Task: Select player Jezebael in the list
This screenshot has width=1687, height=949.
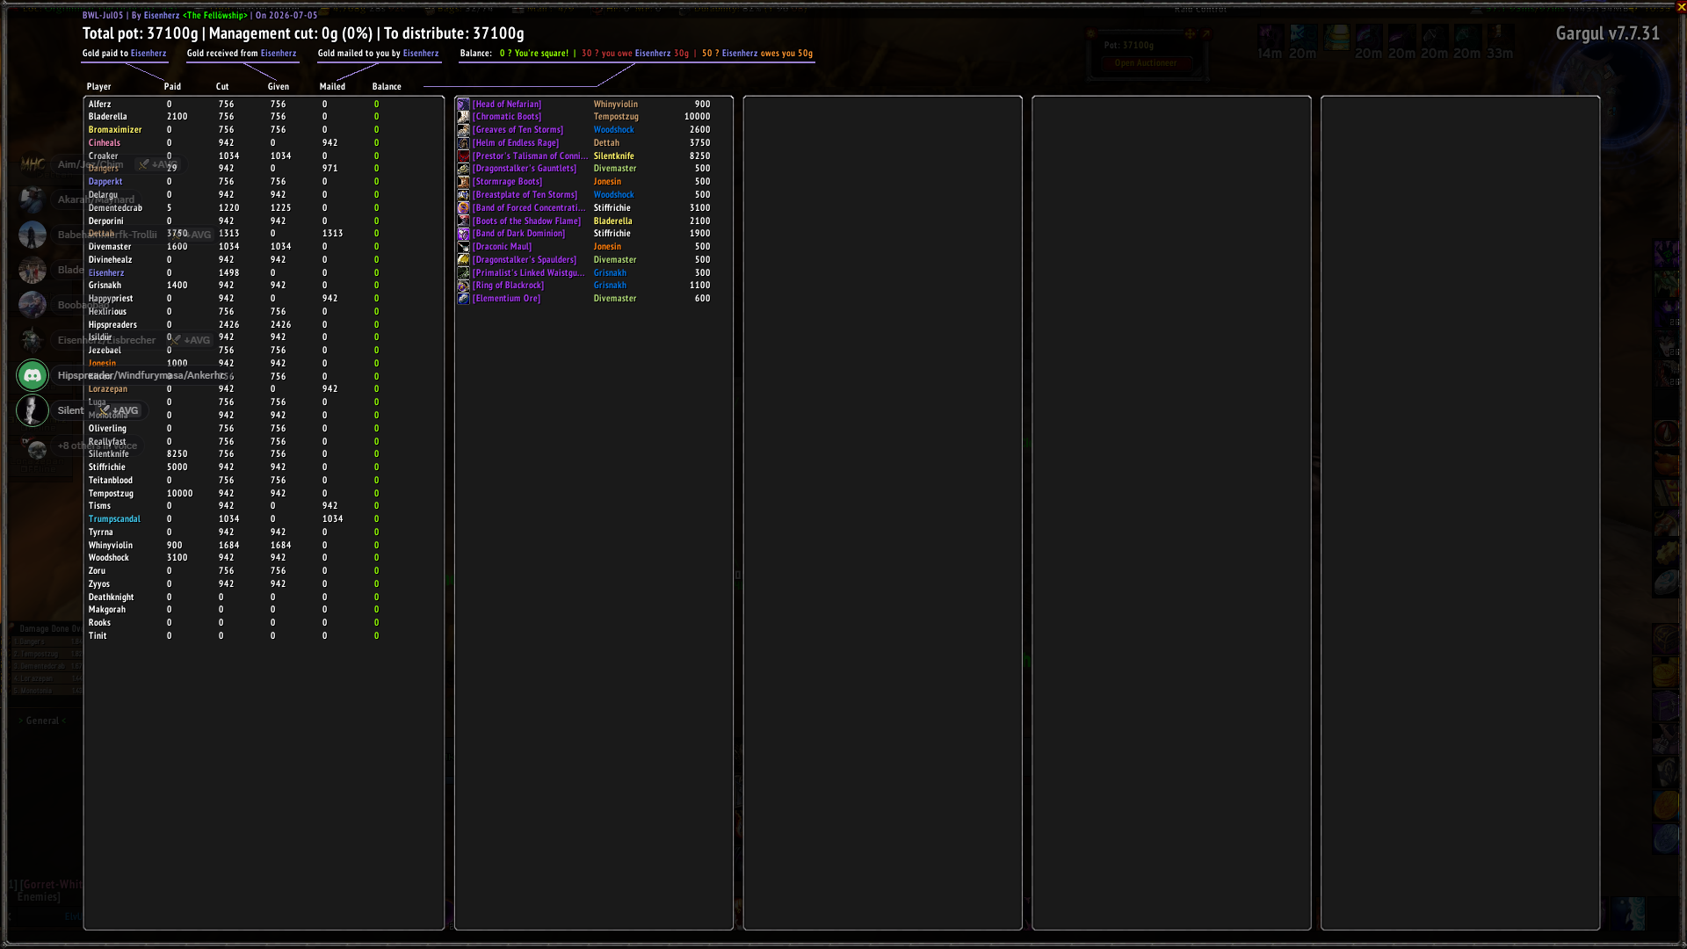Action: (105, 351)
